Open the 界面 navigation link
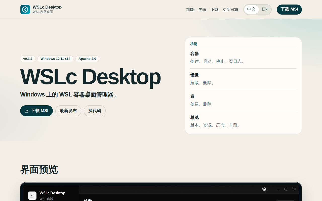Viewport: 322px width, 201px height. (202, 10)
